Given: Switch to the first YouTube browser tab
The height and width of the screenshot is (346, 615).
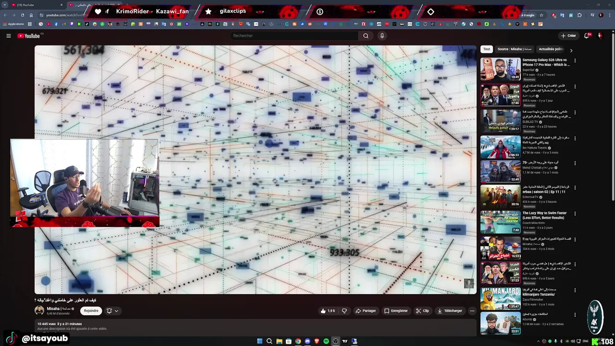Looking at the screenshot, I should (x=36, y=5).
